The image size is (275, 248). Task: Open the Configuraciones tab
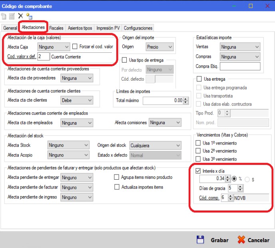[138, 28]
